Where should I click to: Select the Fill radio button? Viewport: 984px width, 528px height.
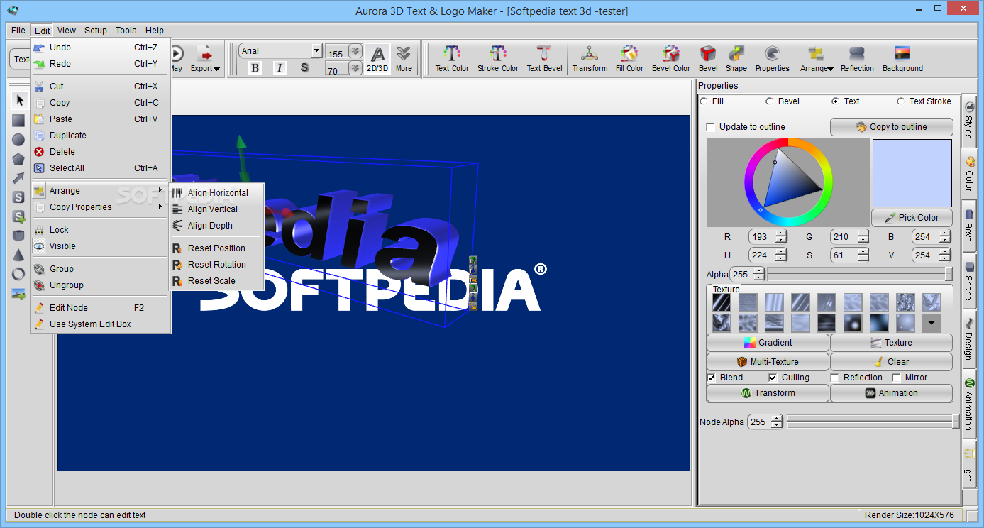point(704,101)
